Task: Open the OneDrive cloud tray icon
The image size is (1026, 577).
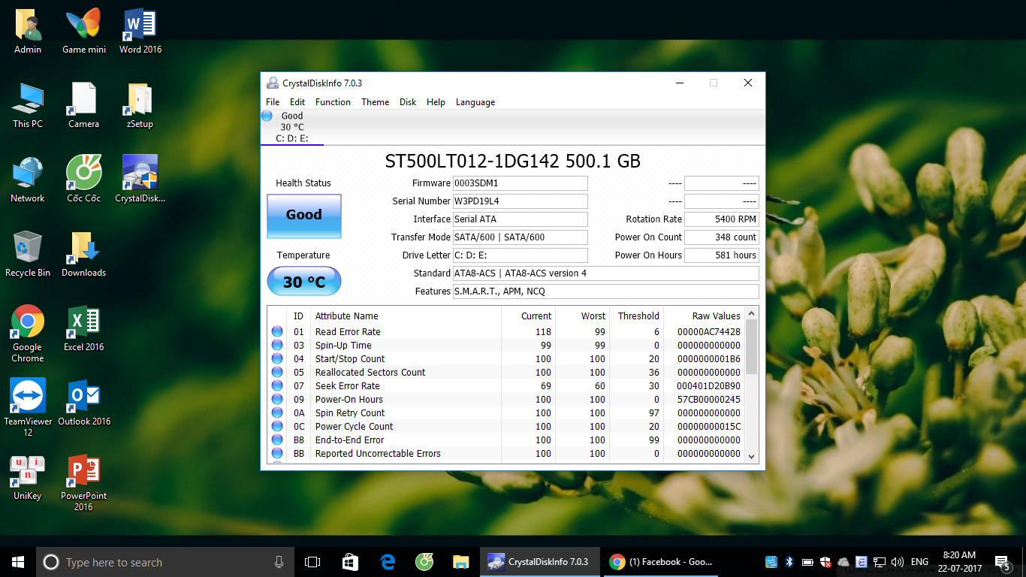Action: pyautogui.click(x=843, y=562)
